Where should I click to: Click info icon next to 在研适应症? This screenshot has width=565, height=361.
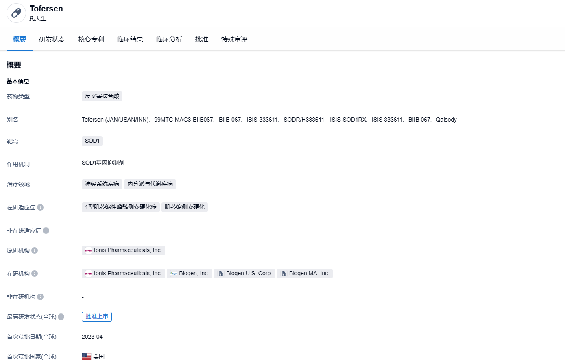[40, 207]
